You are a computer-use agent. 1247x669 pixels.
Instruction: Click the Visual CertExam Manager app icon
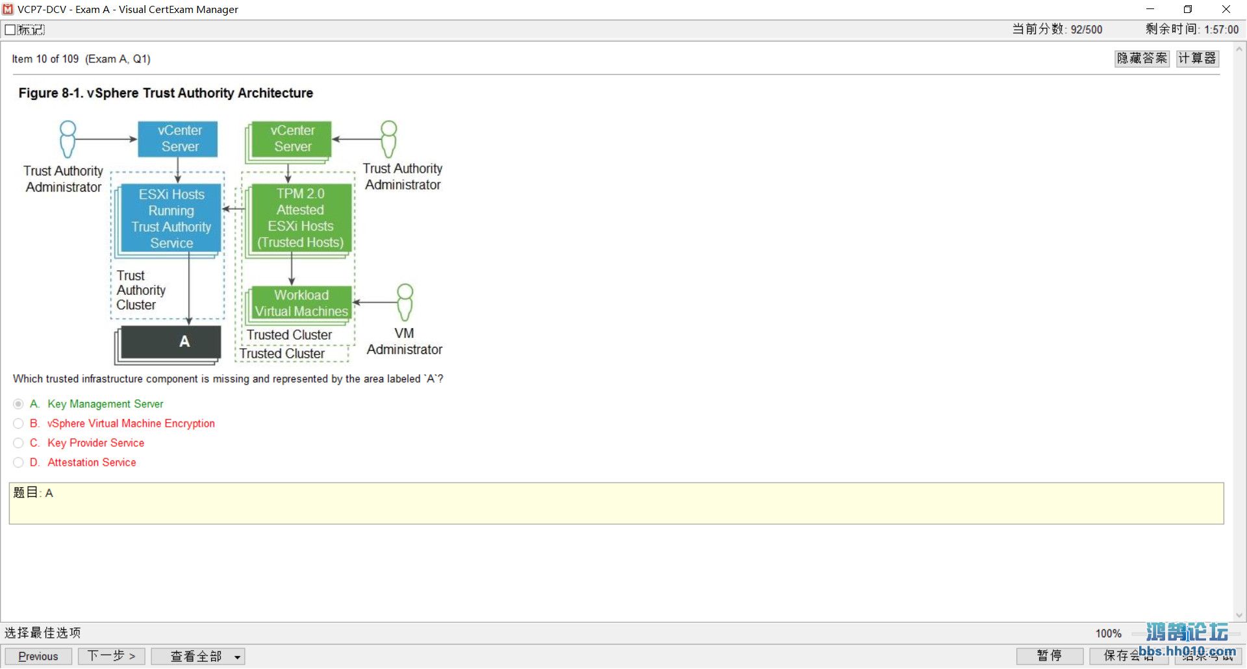8,9
